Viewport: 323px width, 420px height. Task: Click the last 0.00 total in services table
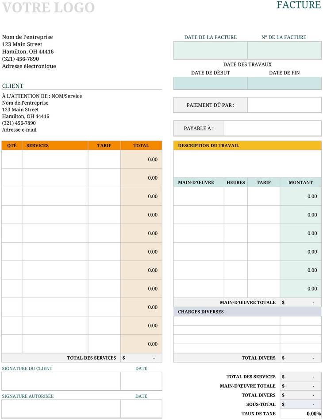(x=141, y=344)
